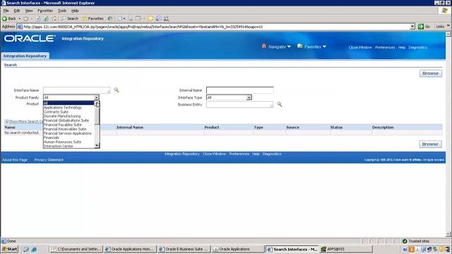
Task: Click the Links toolbar label
Action: (x=440, y=27)
